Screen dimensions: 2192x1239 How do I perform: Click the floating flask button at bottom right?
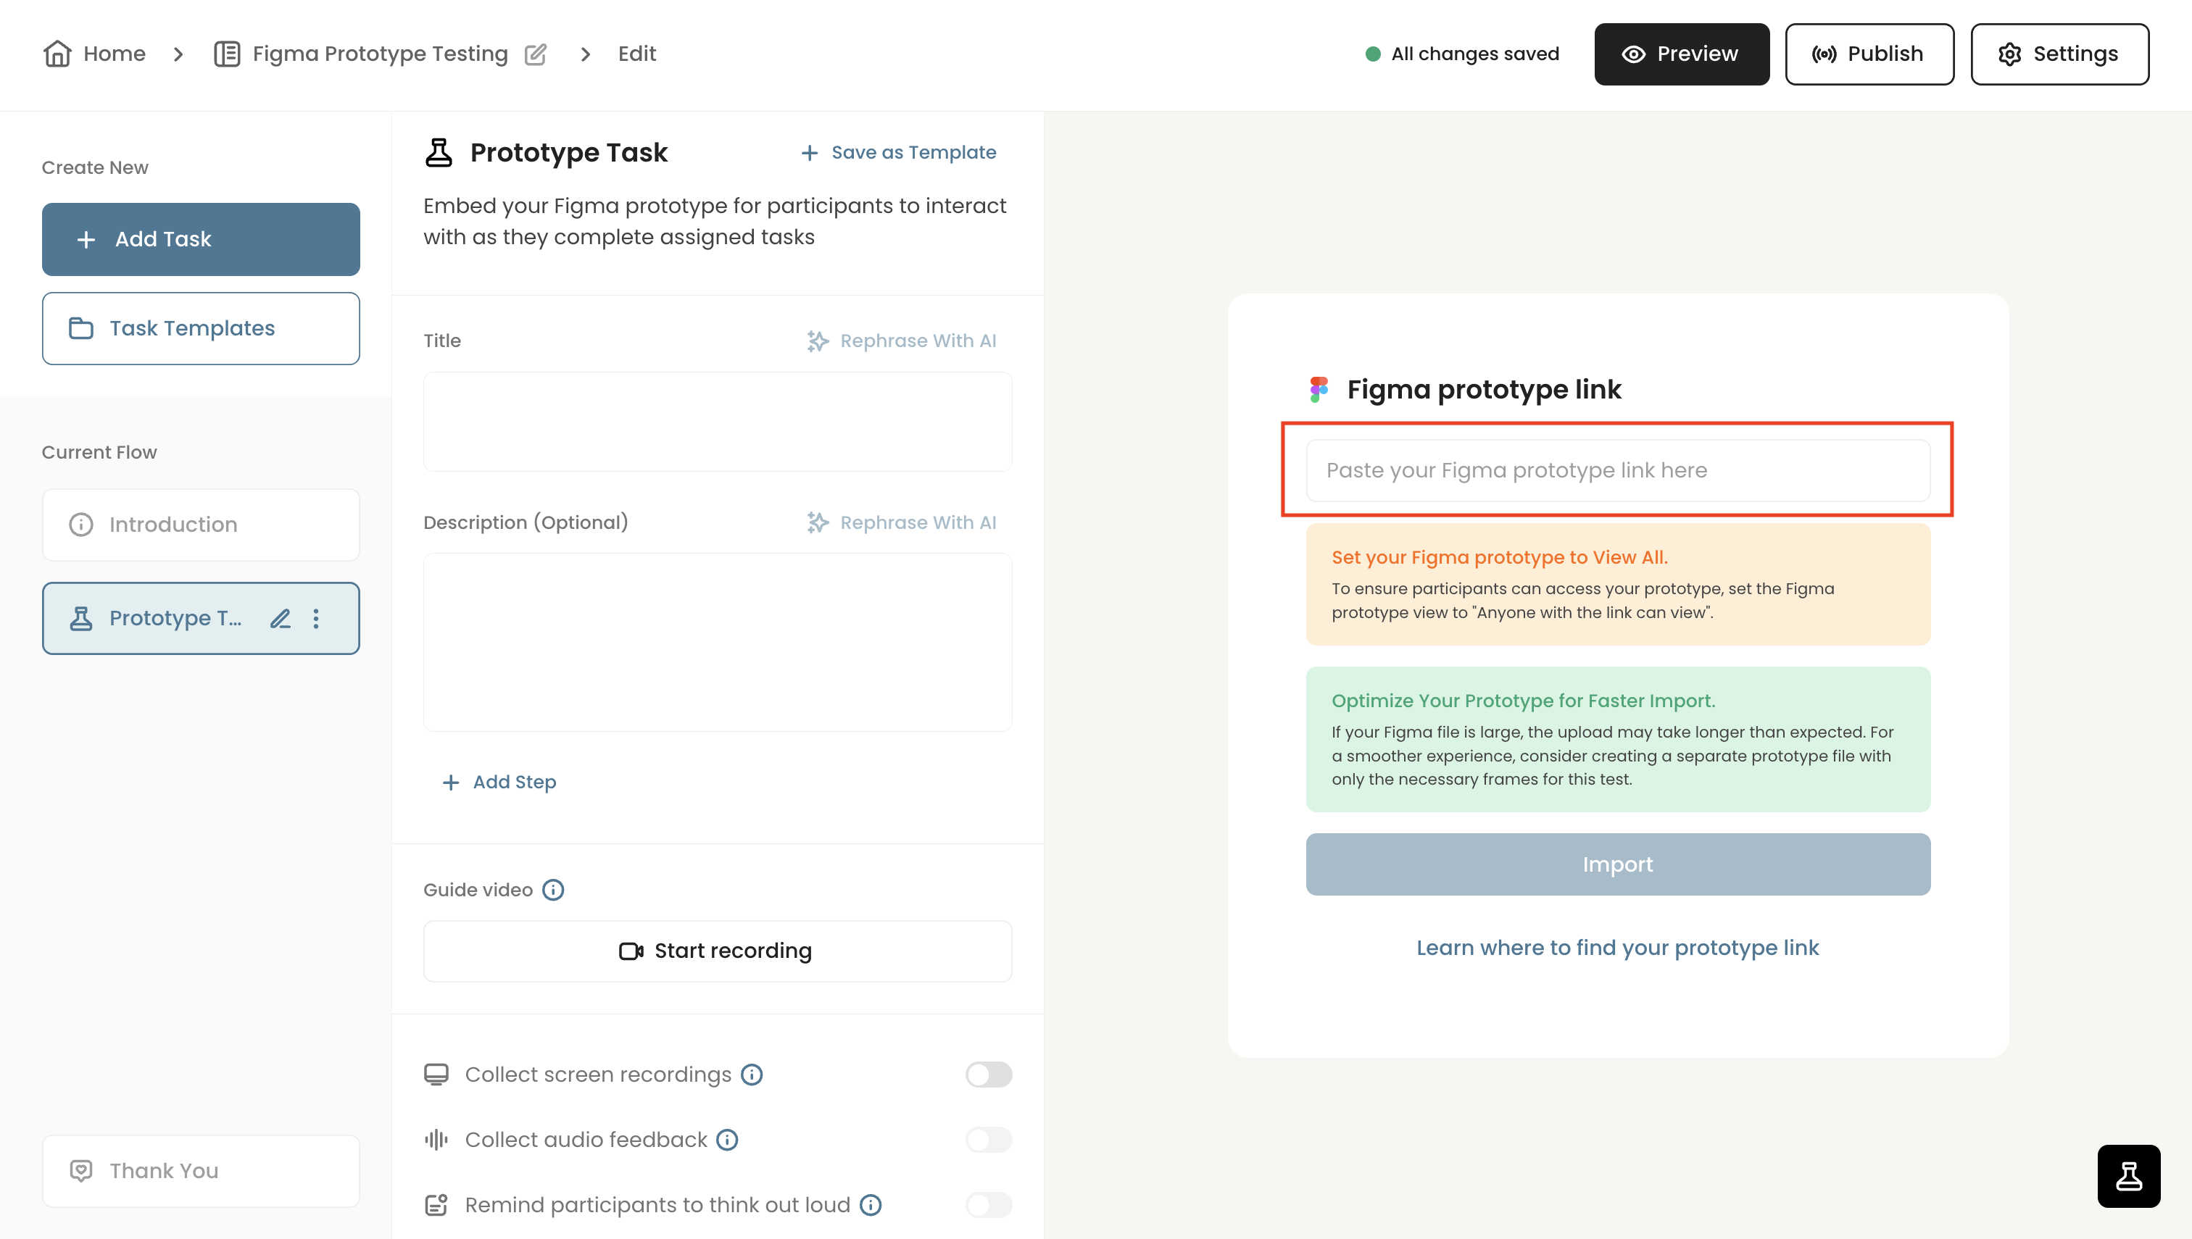[2129, 1176]
